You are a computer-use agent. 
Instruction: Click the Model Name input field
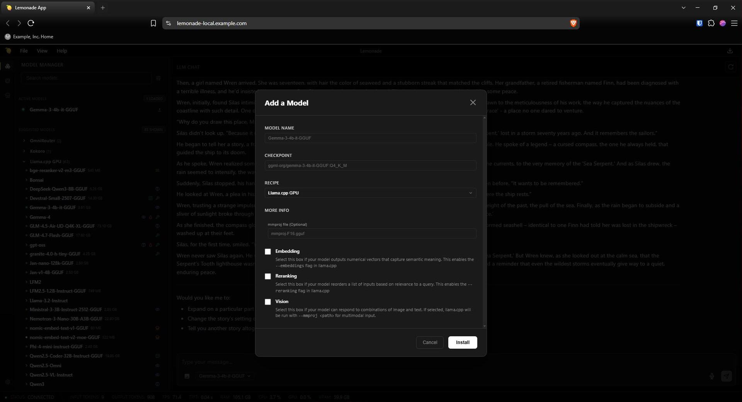[x=370, y=138]
